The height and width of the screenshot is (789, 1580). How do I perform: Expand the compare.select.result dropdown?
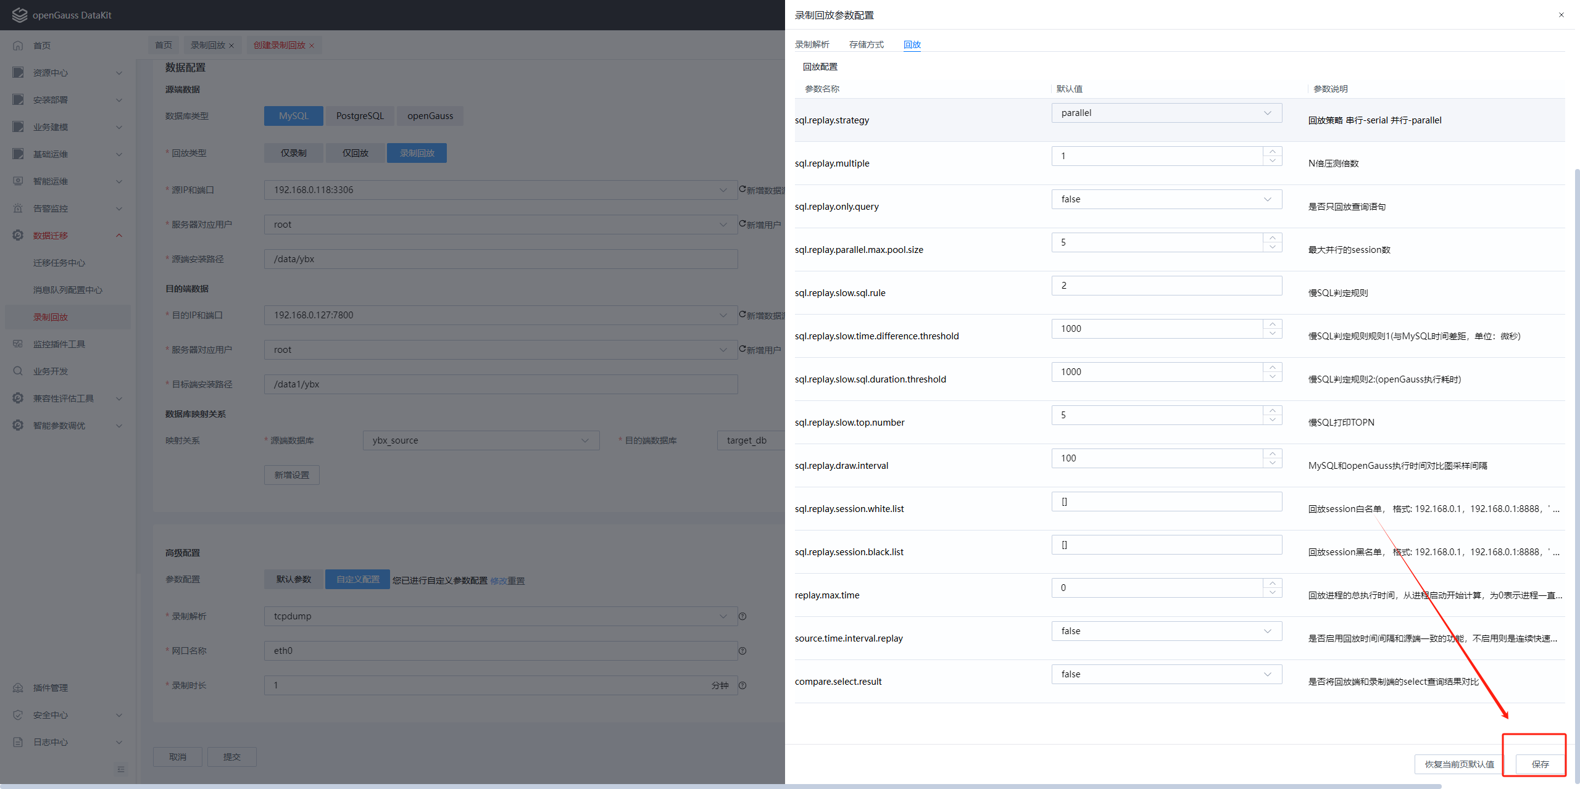click(1166, 674)
